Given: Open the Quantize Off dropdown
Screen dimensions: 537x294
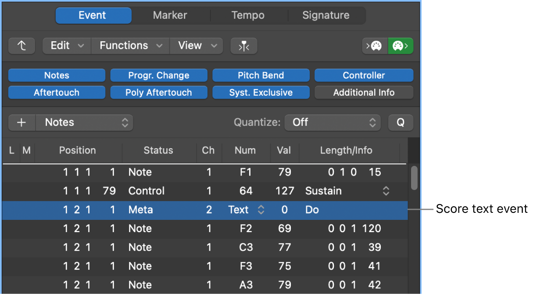Looking at the screenshot, I should (332, 122).
